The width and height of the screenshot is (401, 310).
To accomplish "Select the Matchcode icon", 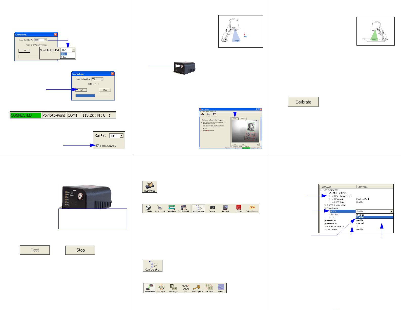I will [209, 288].
